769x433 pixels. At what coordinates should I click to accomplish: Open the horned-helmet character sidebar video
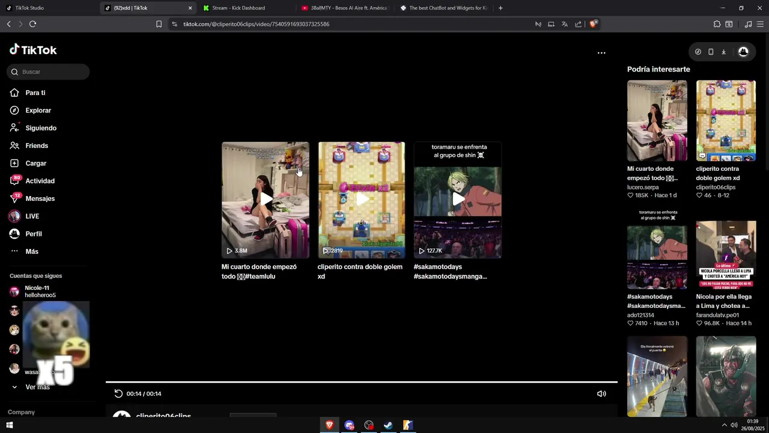point(726,376)
